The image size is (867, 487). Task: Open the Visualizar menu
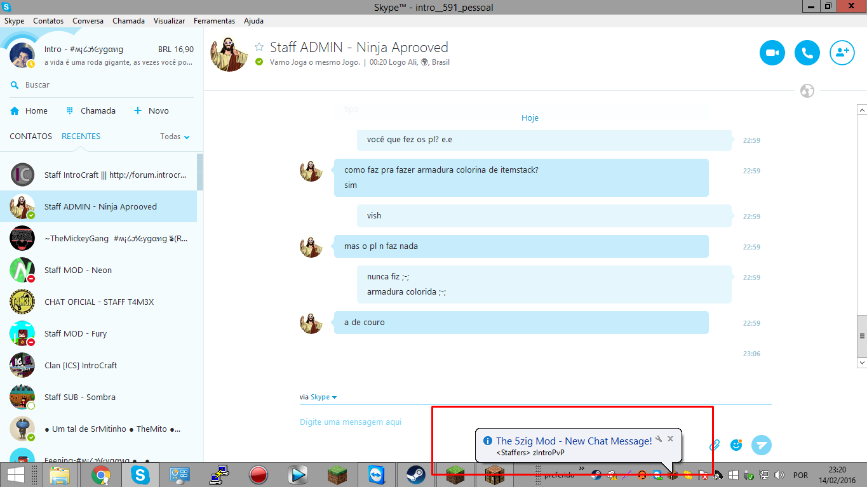(170, 21)
